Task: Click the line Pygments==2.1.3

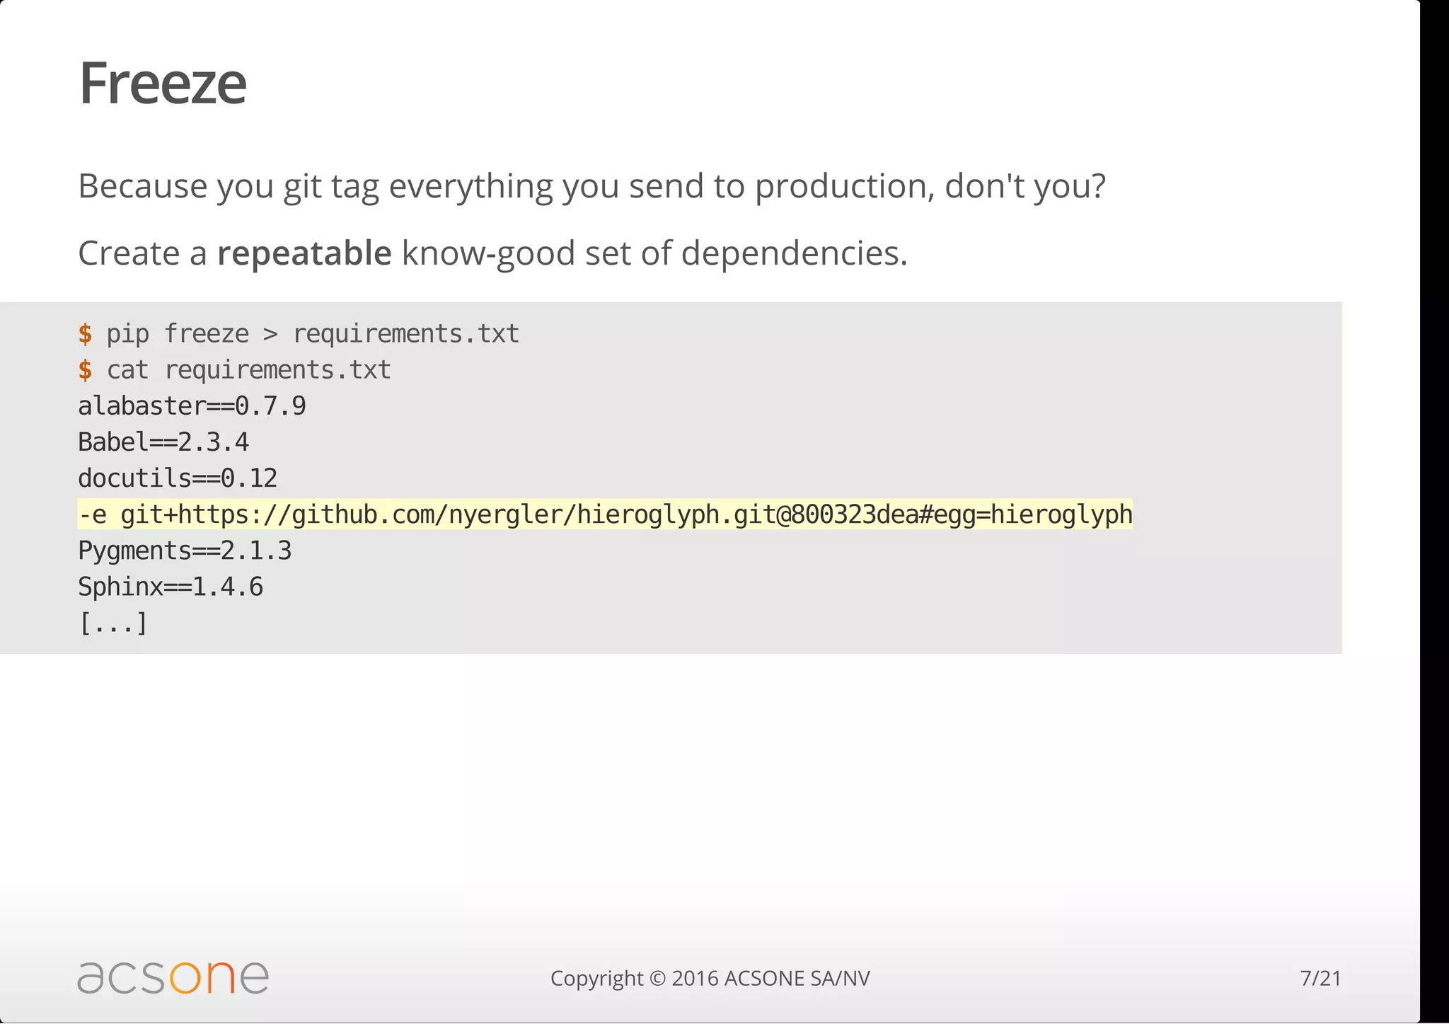Action: pyautogui.click(x=185, y=551)
